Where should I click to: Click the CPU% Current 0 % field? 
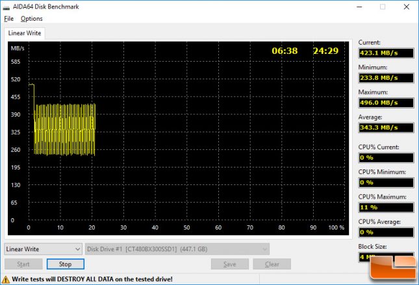tap(386, 158)
